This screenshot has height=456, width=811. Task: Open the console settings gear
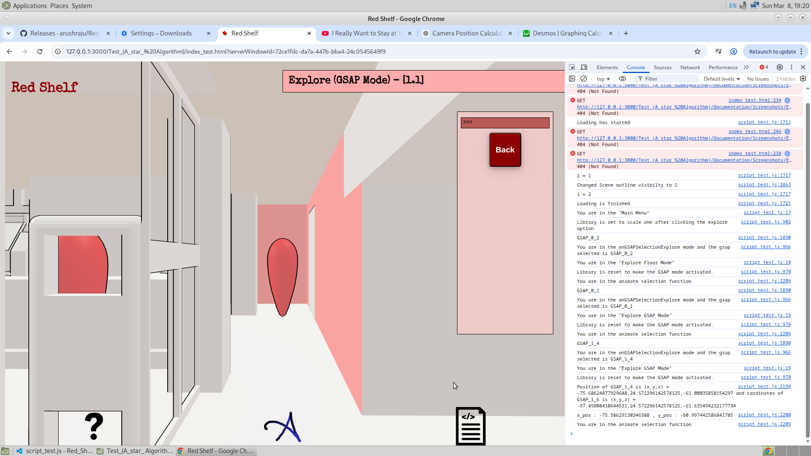pos(803,79)
